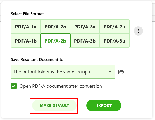The image size is (155, 120).
Task: Expand the output folder dropdown arrow
Action: tap(110, 72)
